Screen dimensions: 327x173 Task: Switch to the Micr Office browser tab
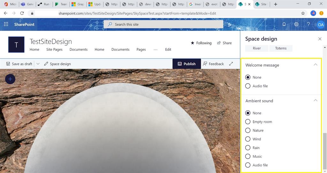coord(11,4)
